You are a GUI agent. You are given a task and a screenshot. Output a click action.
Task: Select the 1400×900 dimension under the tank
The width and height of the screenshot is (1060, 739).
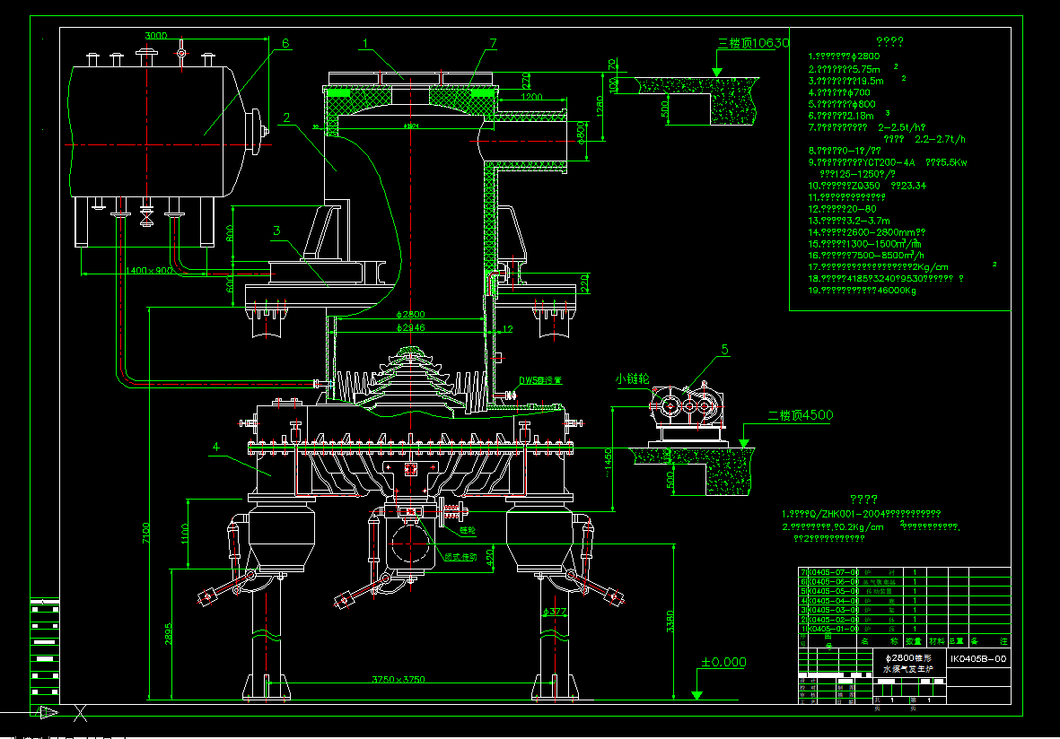click(149, 270)
